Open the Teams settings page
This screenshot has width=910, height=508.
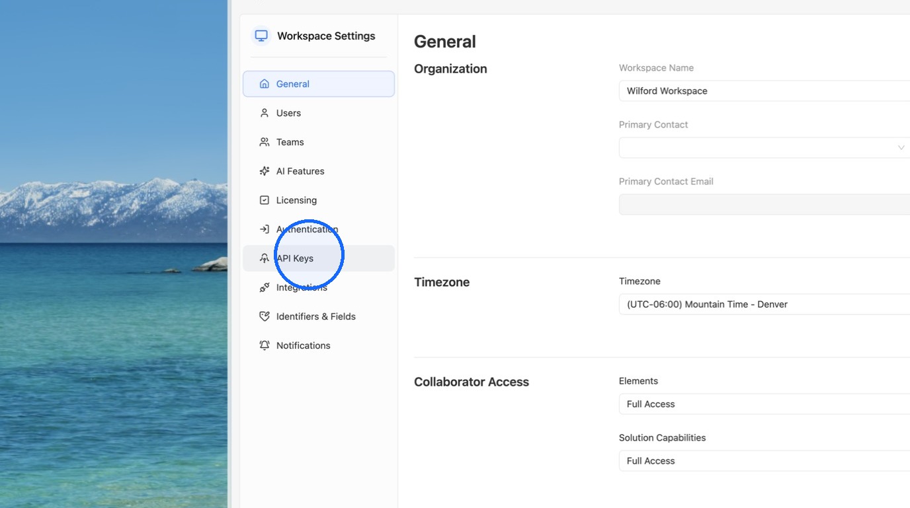(319, 142)
